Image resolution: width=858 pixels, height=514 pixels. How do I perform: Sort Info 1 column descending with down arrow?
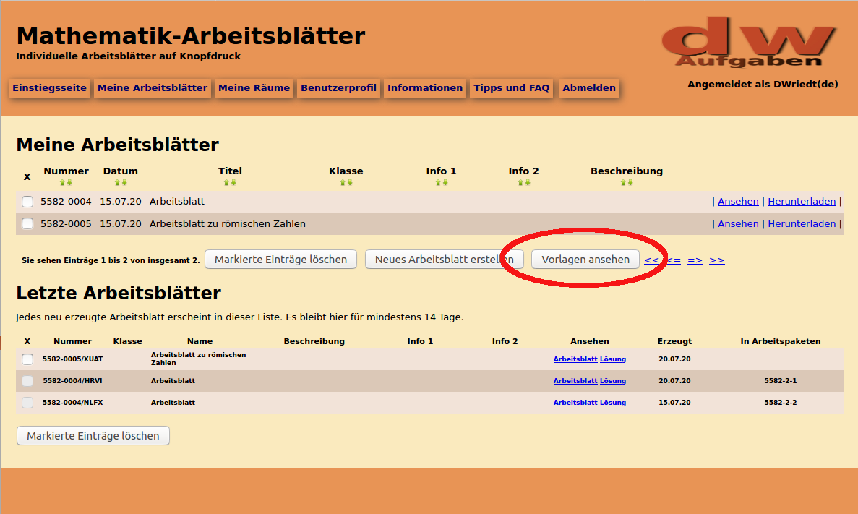tap(445, 182)
